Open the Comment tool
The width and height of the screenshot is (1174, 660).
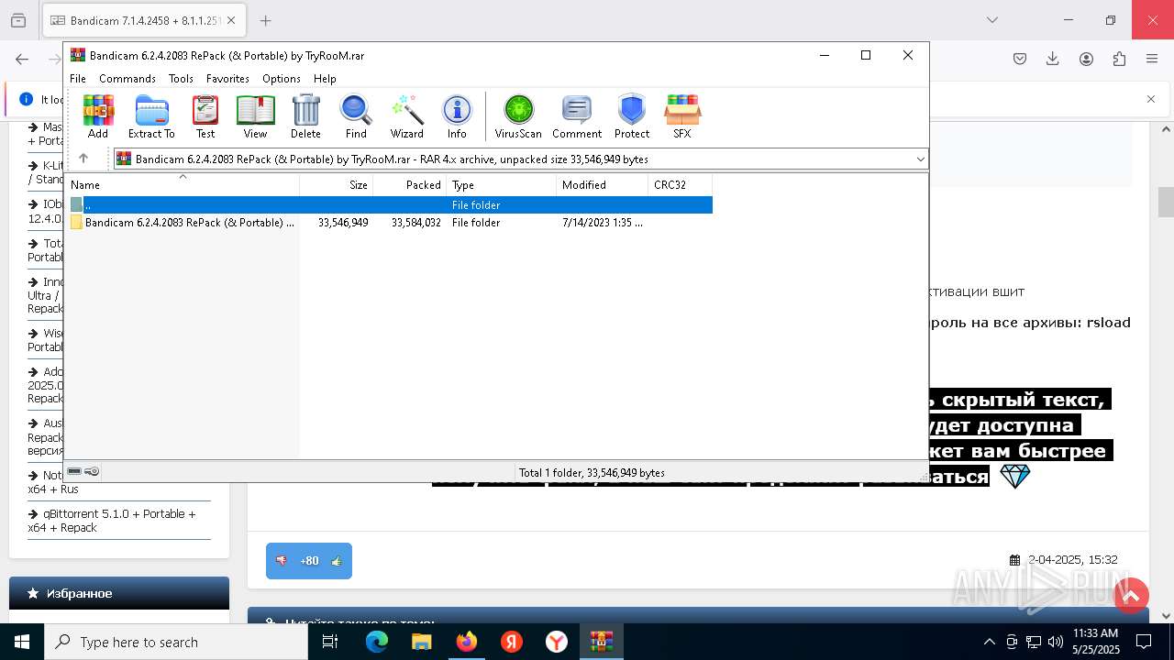[x=577, y=116]
